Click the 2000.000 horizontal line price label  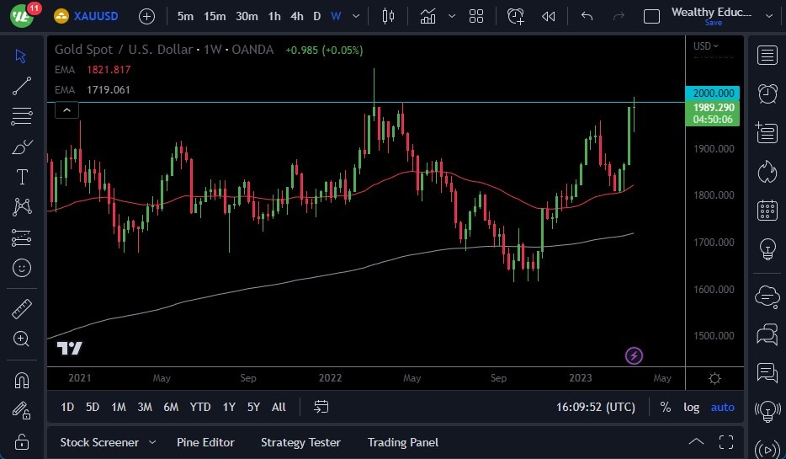point(713,93)
